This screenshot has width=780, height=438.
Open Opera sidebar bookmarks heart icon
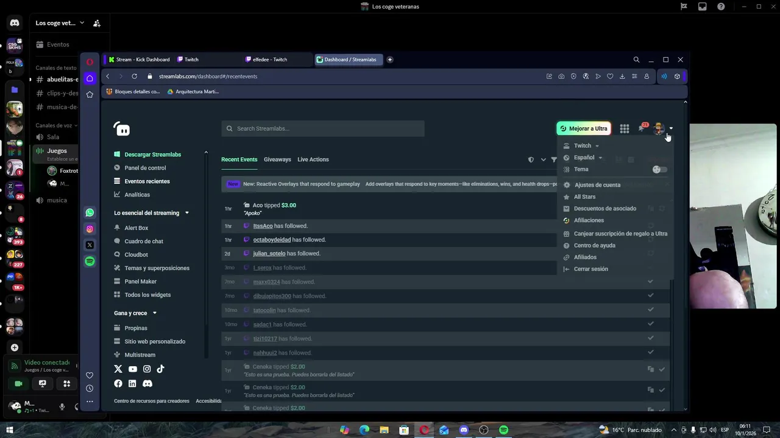90,375
